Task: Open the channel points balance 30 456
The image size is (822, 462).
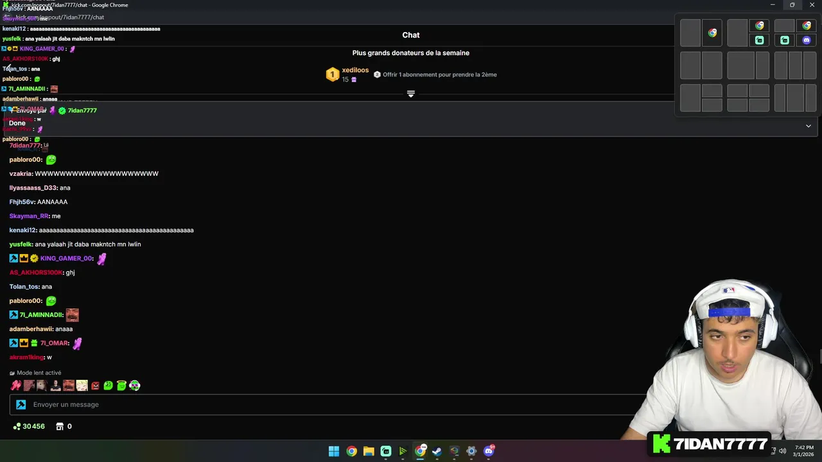Action: pos(29,426)
